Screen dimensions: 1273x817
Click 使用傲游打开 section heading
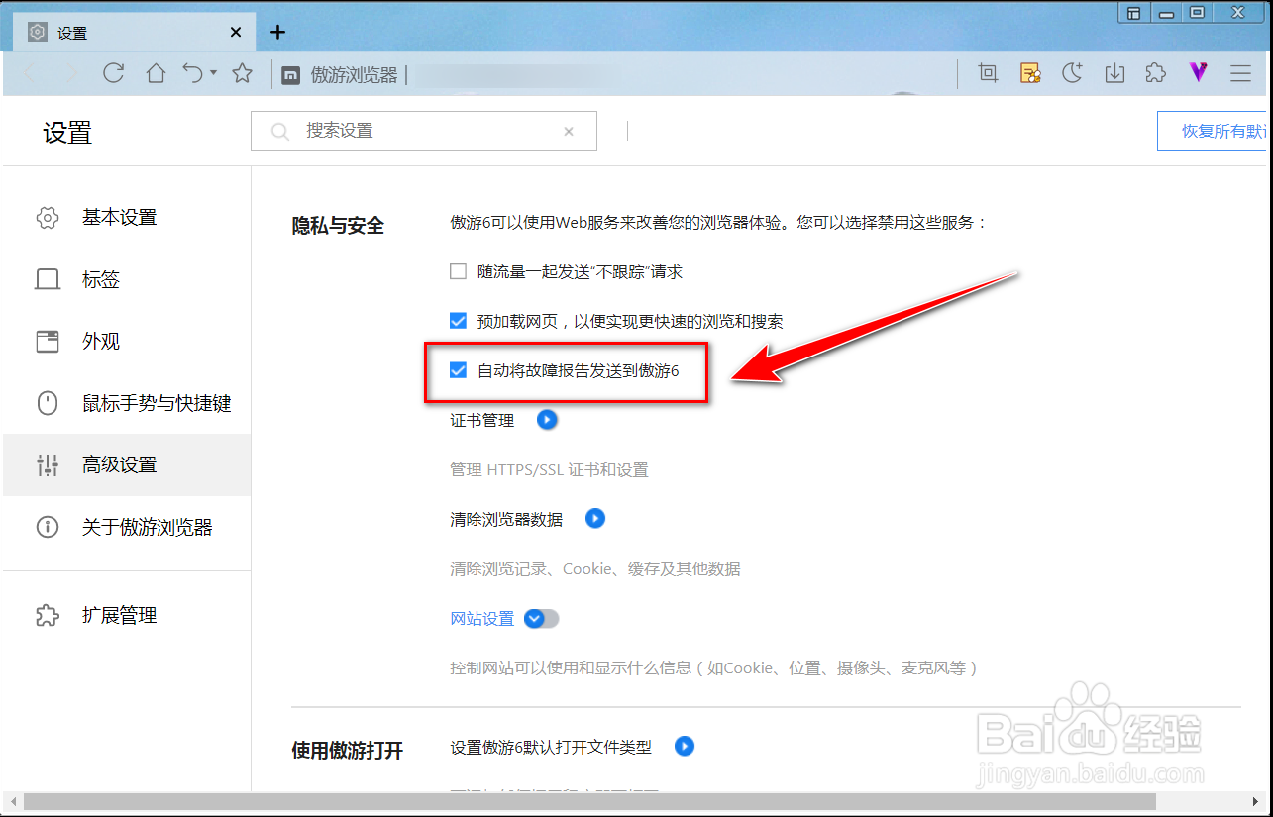(x=347, y=751)
